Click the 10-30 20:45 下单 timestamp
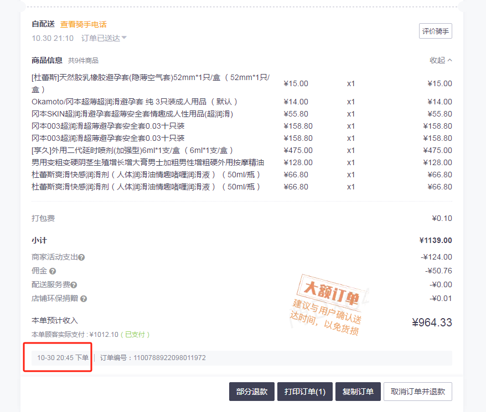The image size is (486, 412). pyautogui.click(x=63, y=358)
